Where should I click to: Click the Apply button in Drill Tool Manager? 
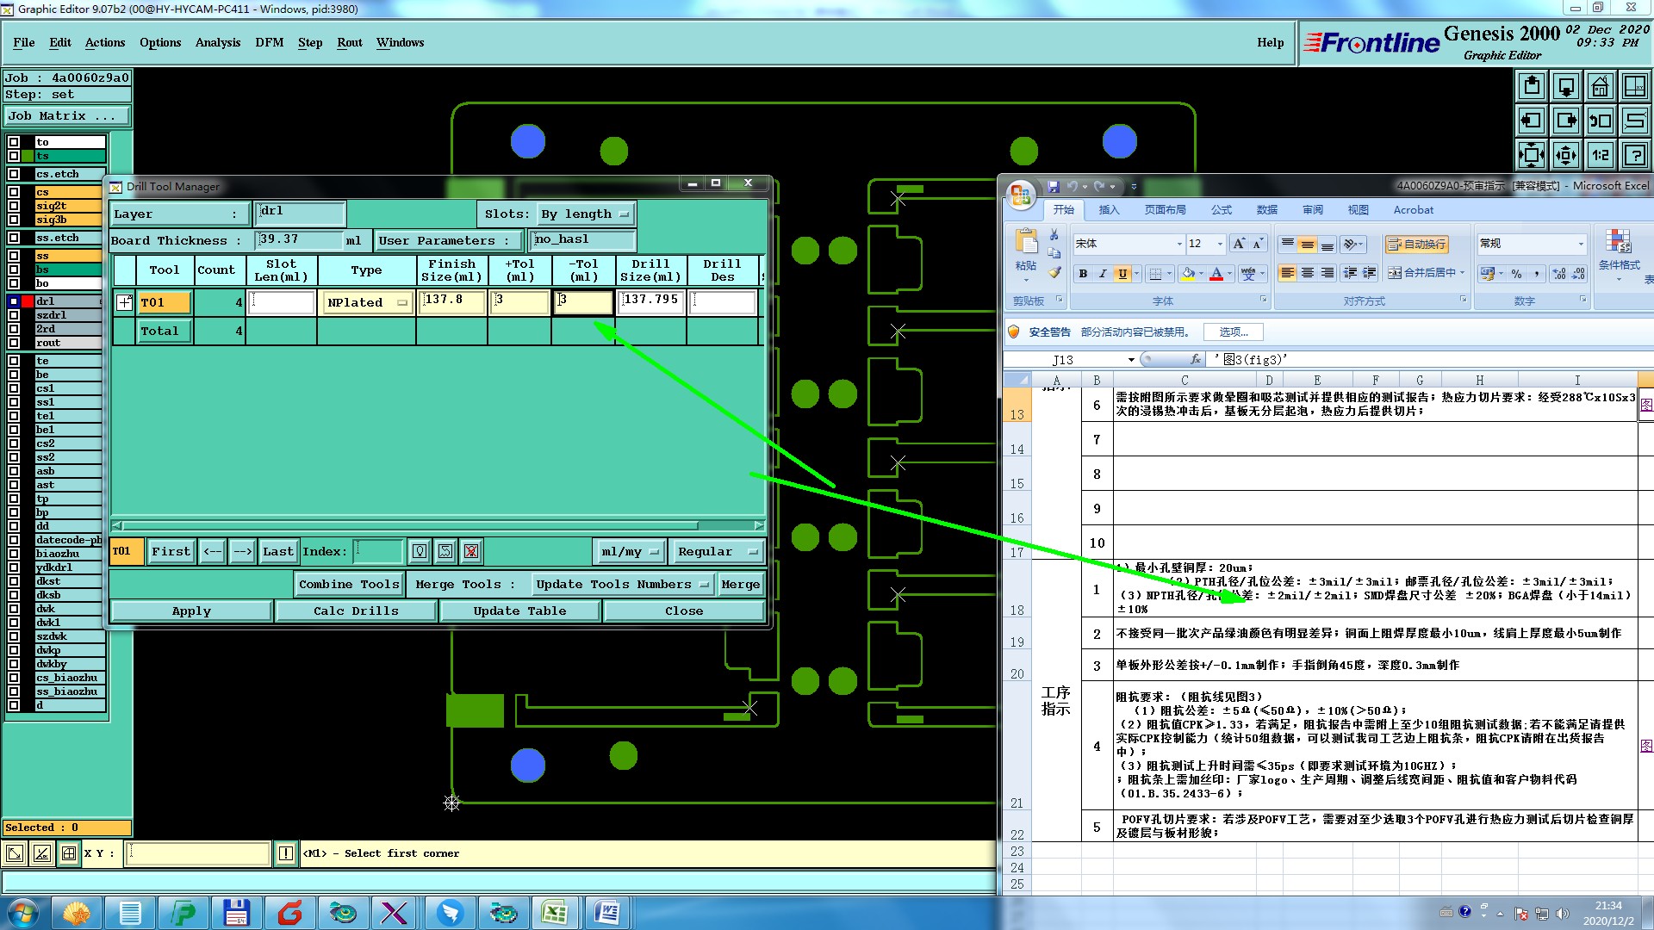[x=191, y=611]
